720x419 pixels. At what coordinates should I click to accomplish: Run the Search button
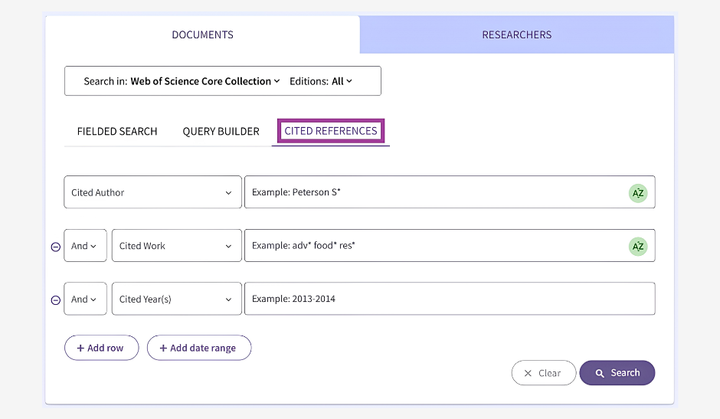(617, 372)
